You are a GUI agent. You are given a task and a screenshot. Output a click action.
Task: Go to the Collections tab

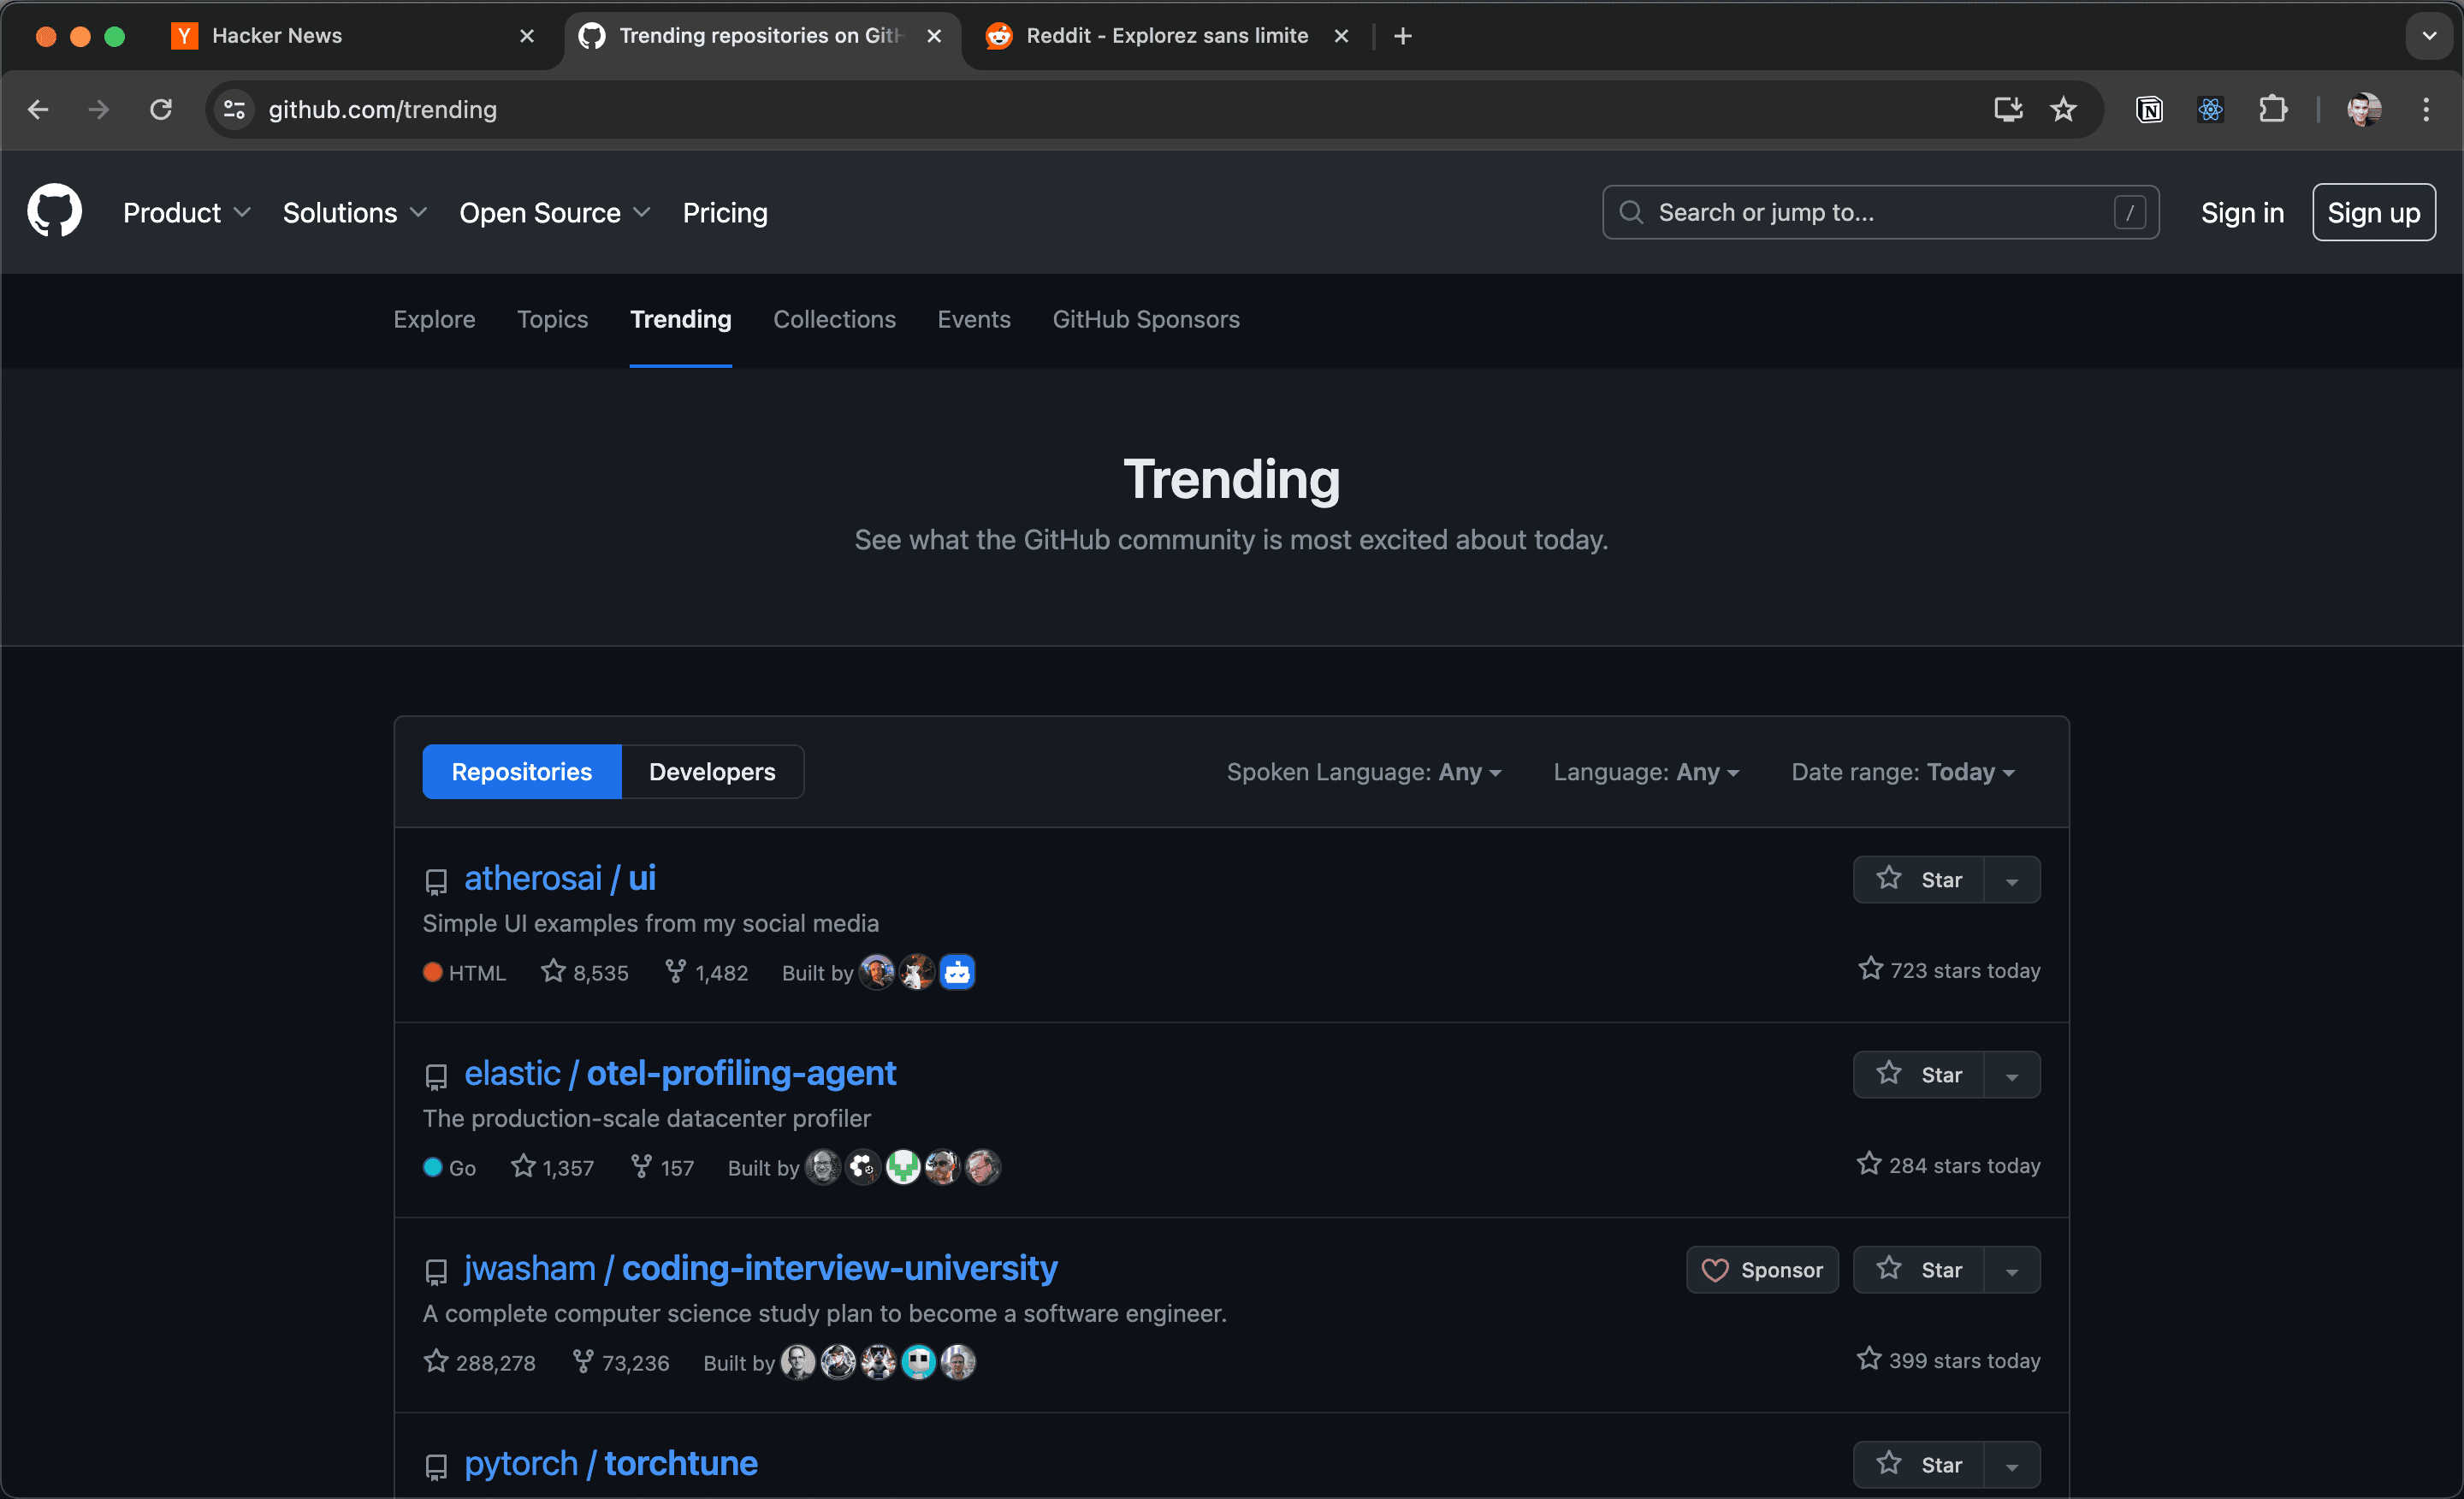(834, 319)
